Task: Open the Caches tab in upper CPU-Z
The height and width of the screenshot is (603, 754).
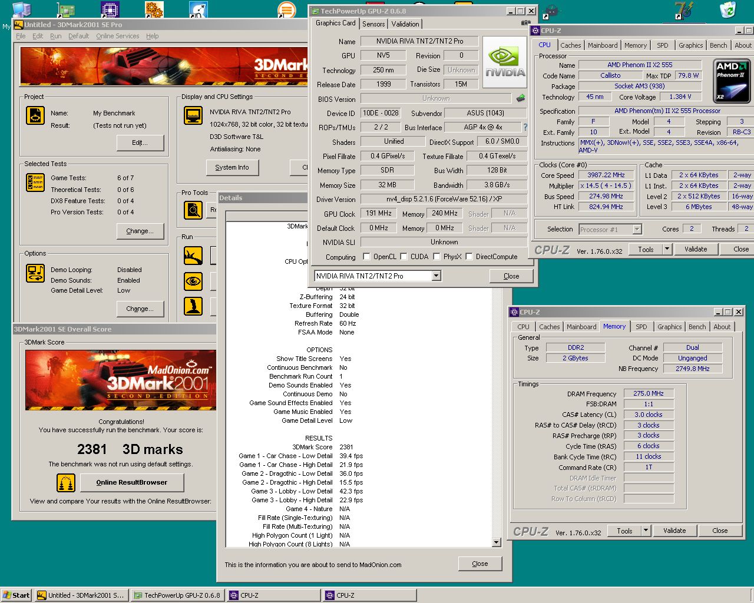Action: tap(570, 45)
